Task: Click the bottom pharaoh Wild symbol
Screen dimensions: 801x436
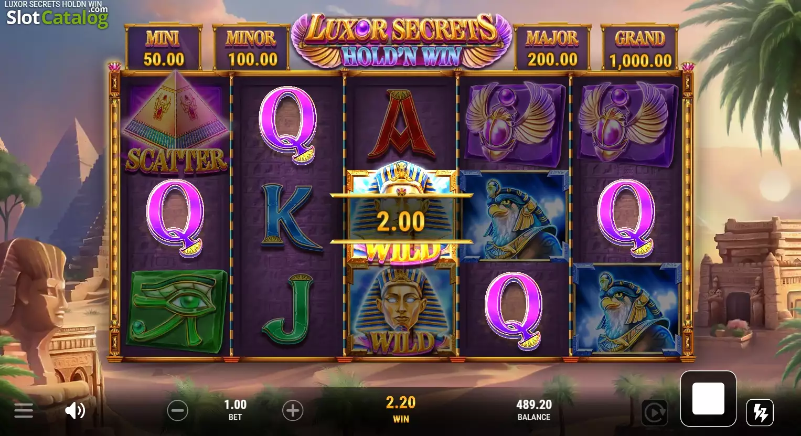Action: point(401,311)
